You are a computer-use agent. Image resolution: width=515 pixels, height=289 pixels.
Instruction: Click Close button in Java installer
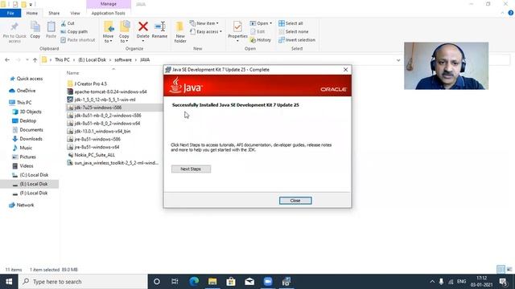click(295, 201)
